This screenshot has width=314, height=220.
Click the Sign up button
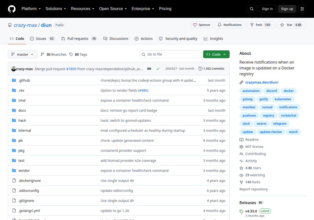[x=287, y=9]
